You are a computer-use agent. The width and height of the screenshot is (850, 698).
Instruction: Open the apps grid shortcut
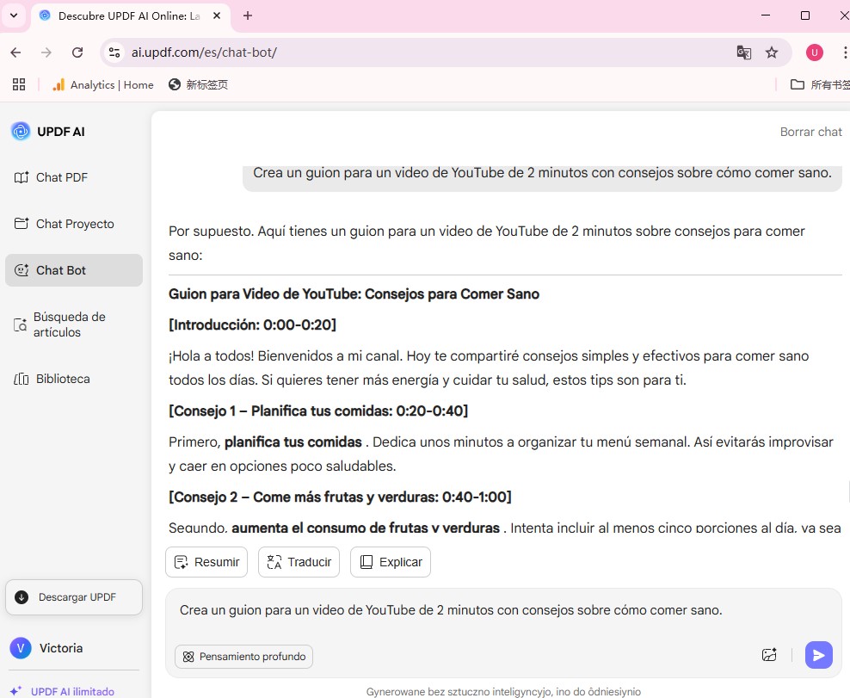tap(19, 84)
